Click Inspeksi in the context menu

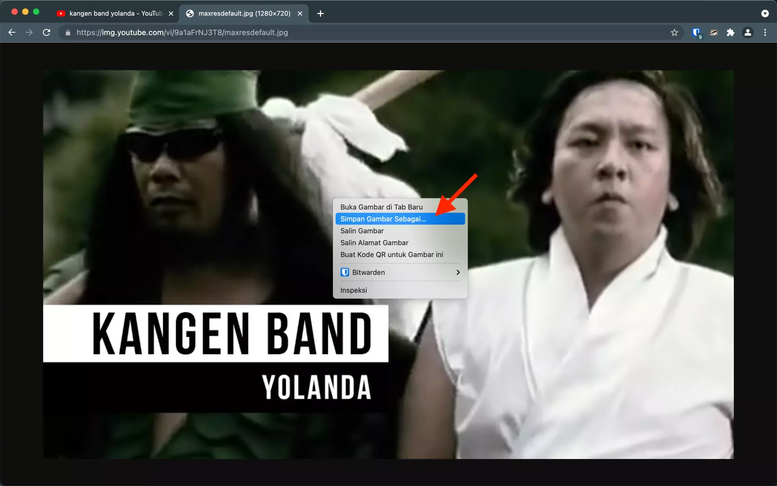354,290
